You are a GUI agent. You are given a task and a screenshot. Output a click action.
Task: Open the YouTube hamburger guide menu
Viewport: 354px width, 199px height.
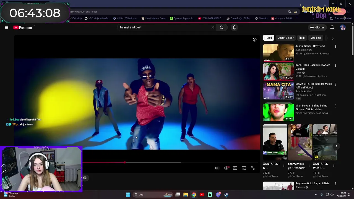[x=7, y=27]
